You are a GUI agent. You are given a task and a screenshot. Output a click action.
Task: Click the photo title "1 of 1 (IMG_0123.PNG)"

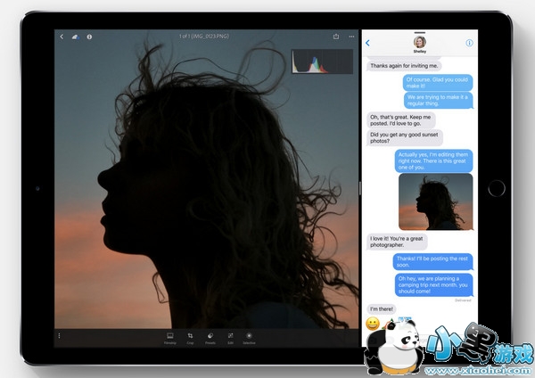pos(204,37)
